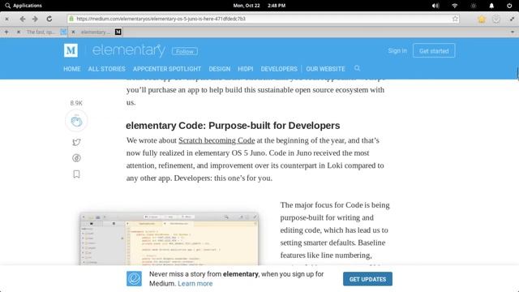Viewport: 519px width, 292px height.
Task: Expand the tab list dropdown arrow
Action: click(x=513, y=32)
